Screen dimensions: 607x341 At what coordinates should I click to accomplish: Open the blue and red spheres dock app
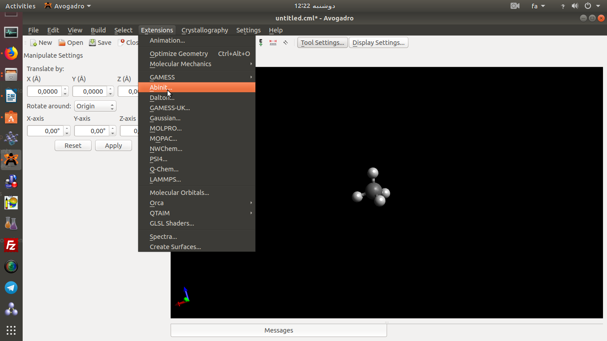point(11,182)
